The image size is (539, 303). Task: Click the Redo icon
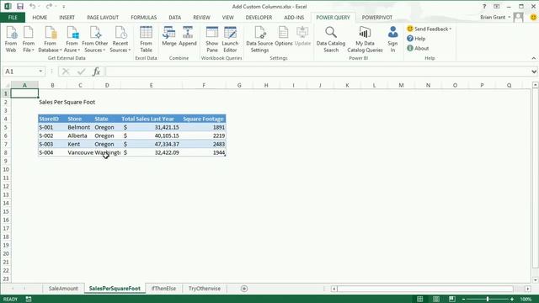[x=49, y=6]
